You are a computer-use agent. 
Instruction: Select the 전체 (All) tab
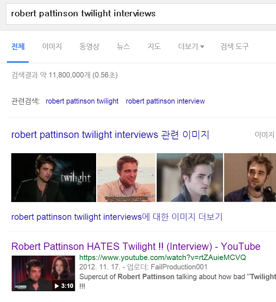[18, 47]
